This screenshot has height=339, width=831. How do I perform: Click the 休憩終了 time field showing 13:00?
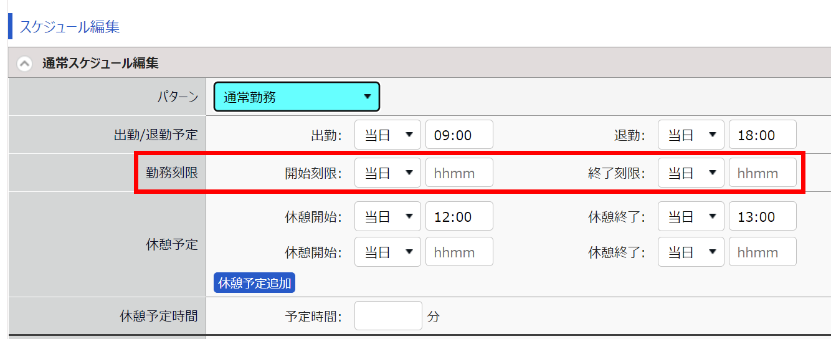(x=762, y=216)
